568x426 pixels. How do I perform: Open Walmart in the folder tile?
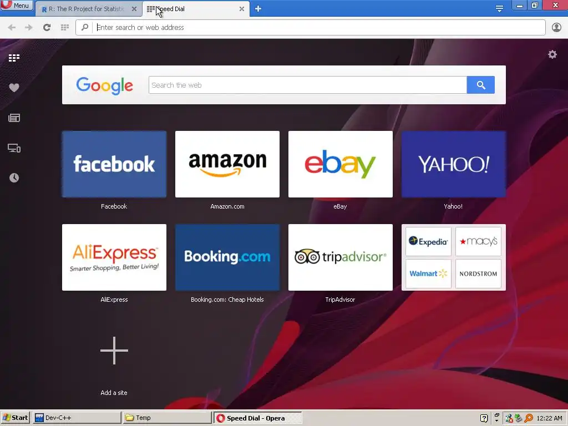428,273
